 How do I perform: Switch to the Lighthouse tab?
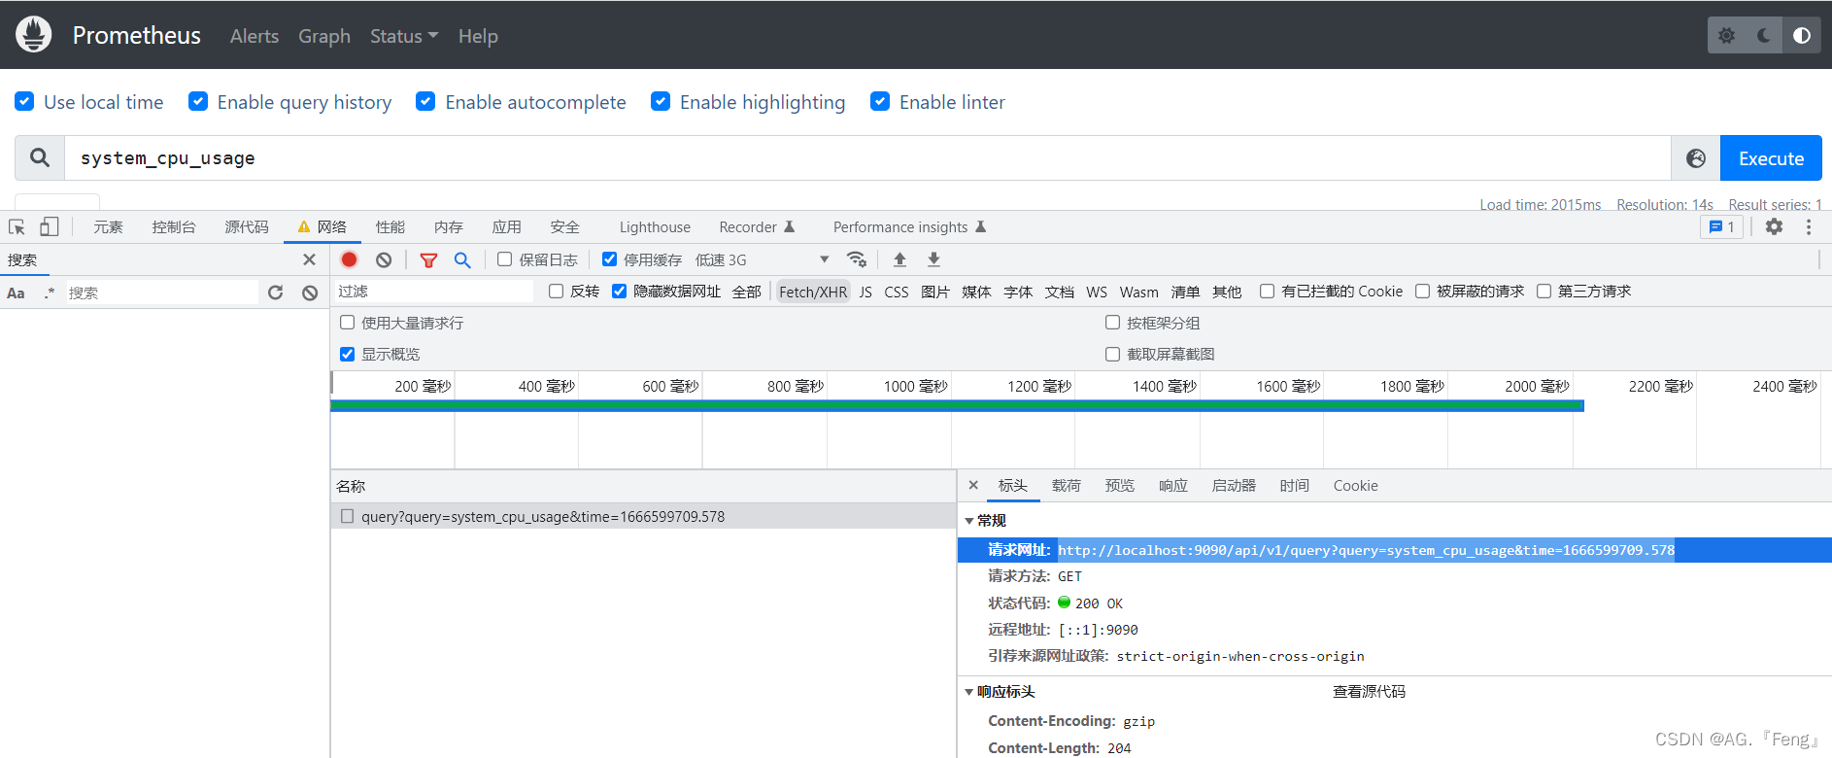[655, 226]
